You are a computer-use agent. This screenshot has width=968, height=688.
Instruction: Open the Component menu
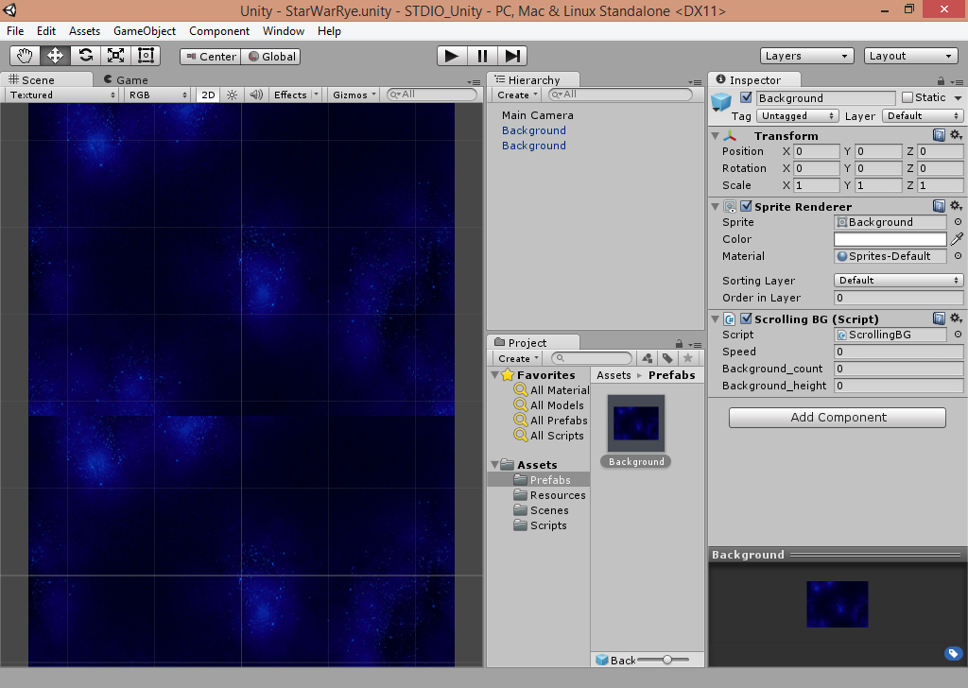pyautogui.click(x=219, y=31)
